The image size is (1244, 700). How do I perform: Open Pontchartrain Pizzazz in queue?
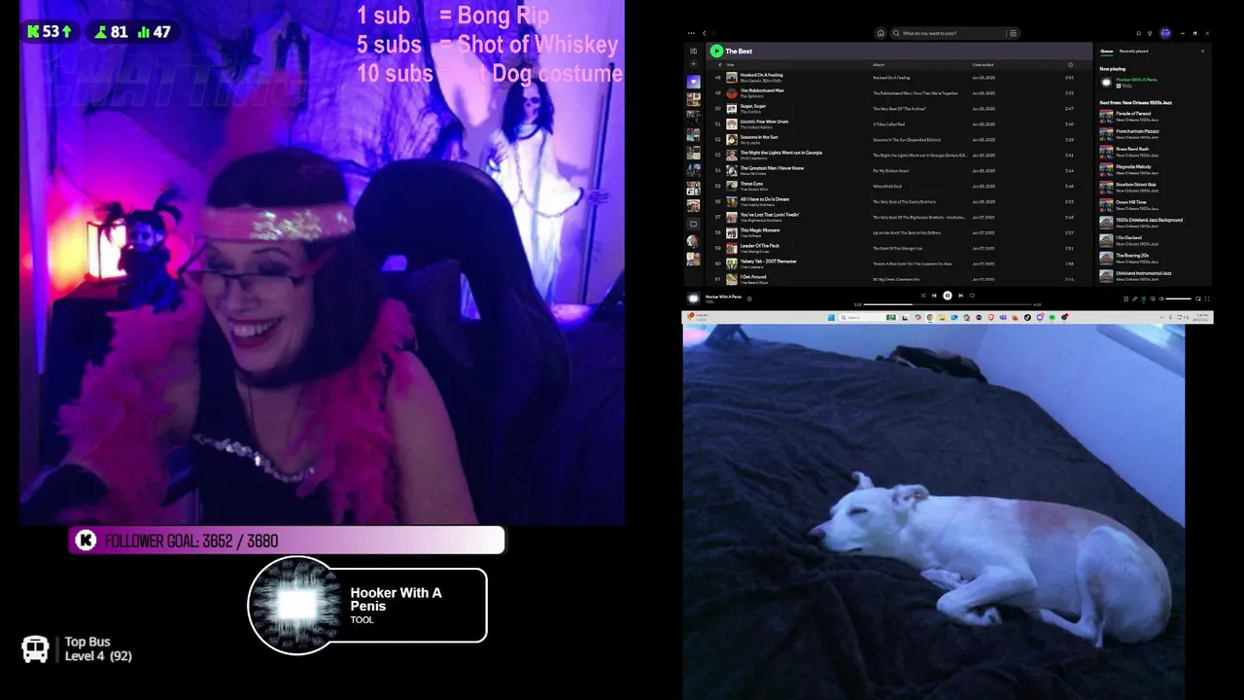[x=1153, y=132]
